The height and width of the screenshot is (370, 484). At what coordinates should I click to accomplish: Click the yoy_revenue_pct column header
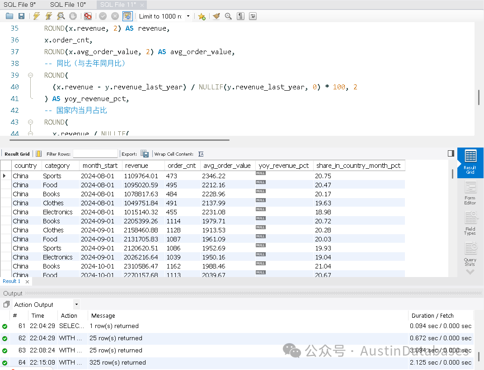(x=284, y=166)
